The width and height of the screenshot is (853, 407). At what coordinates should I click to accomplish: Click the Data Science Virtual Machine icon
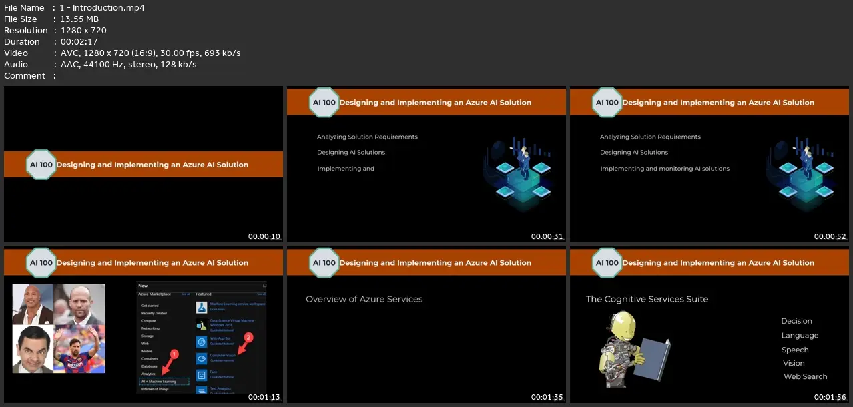click(202, 325)
